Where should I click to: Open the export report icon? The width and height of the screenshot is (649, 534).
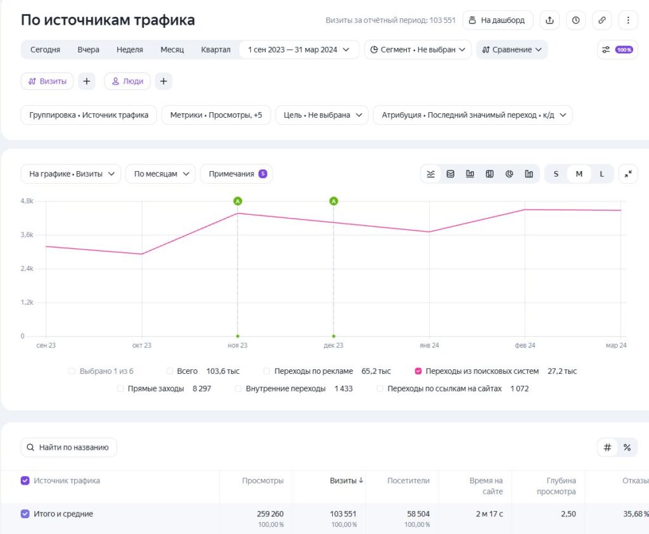[x=549, y=20]
